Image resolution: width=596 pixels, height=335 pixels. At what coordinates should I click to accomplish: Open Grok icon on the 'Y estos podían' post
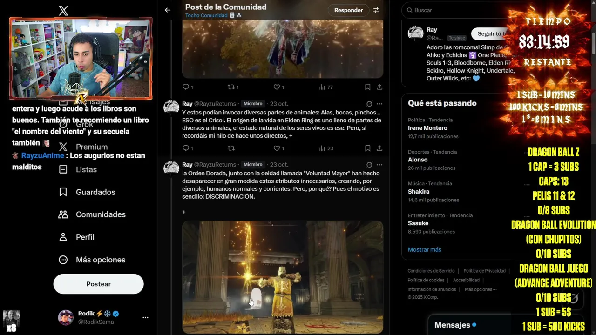point(369,104)
